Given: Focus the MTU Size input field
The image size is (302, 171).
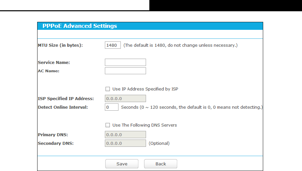Looking at the screenshot, I should click(113, 45).
